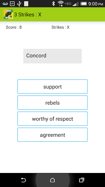Select the "worthy of respect" answer
The width and height of the screenshot is (105, 187).
click(52, 119)
